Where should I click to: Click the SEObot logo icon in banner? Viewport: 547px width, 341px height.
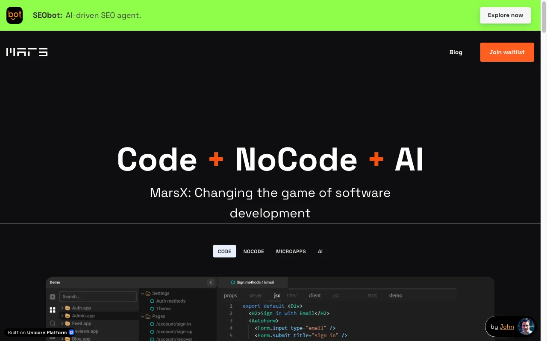click(x=15, y=15)
